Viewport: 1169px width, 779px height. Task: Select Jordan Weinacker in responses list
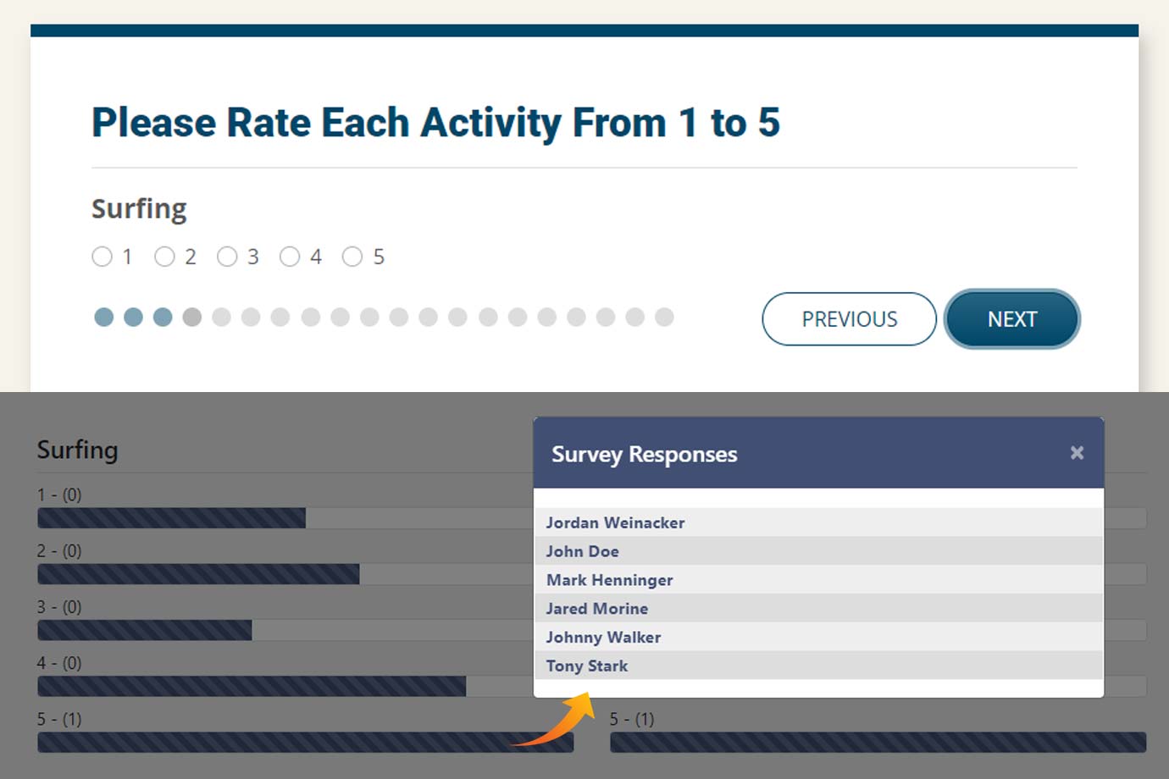pyautogui.click(x=615, y=522)
